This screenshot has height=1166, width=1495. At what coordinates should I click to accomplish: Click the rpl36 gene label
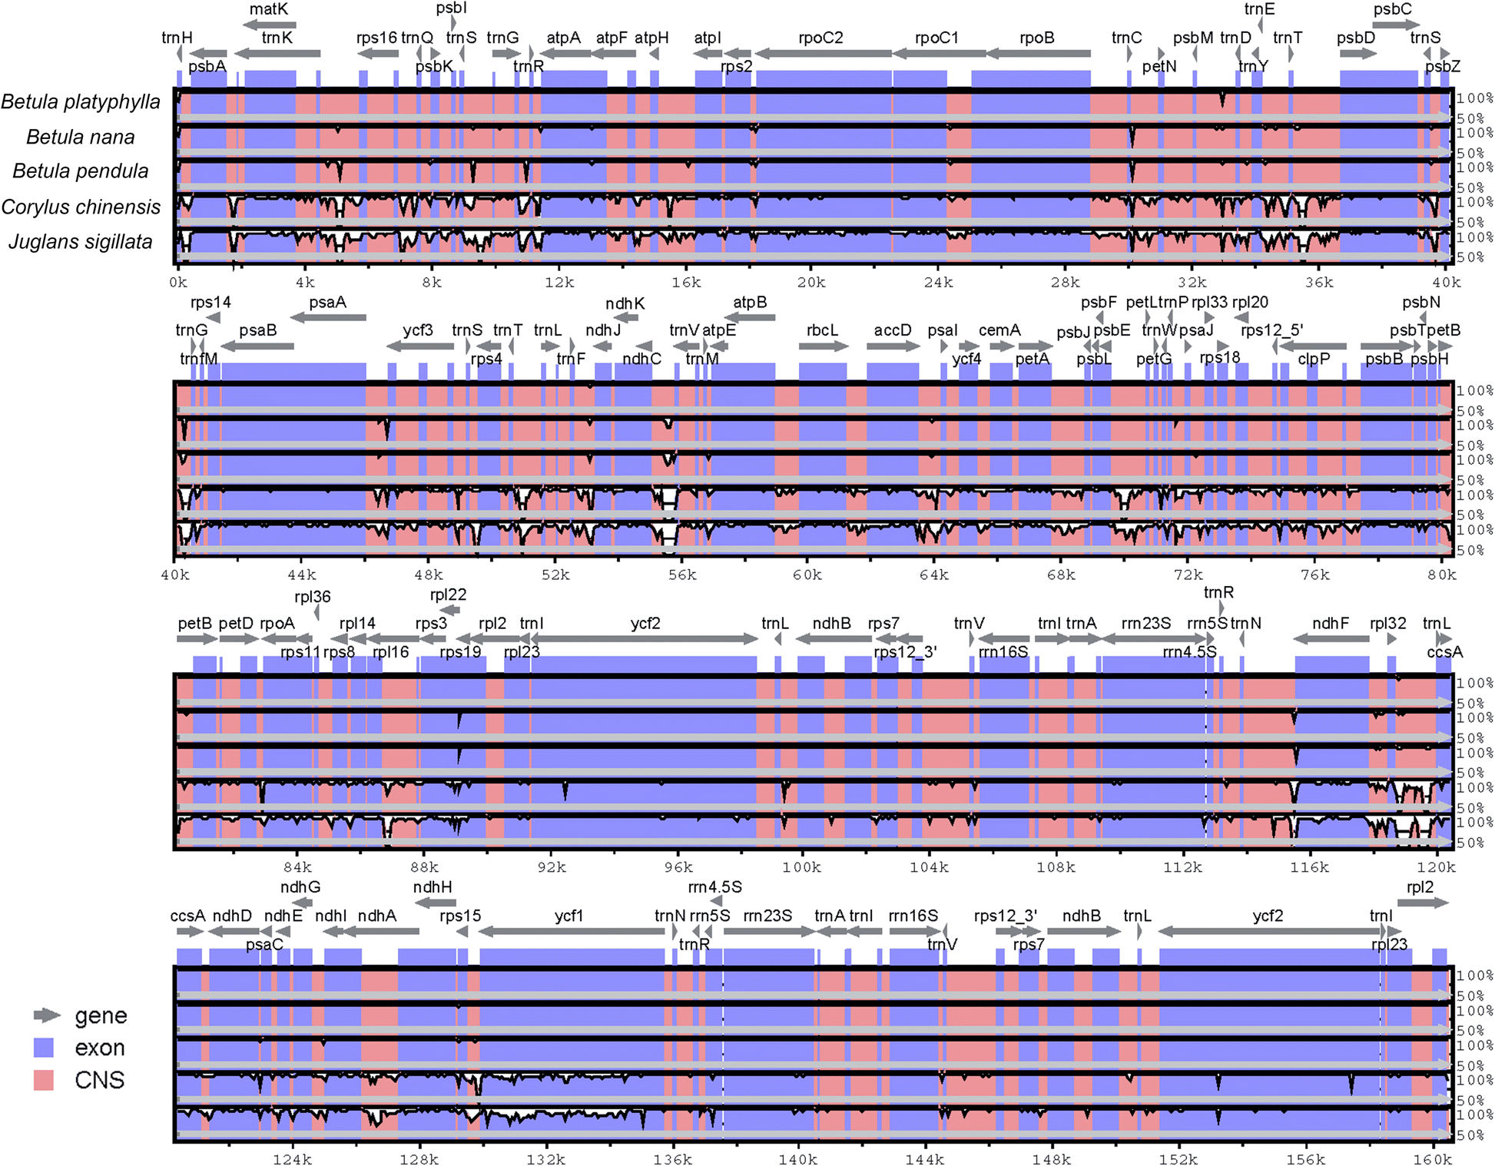click(313, 597)
